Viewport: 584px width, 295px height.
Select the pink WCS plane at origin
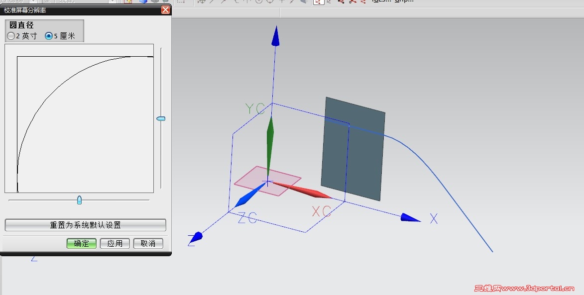(x=267, y=181)
